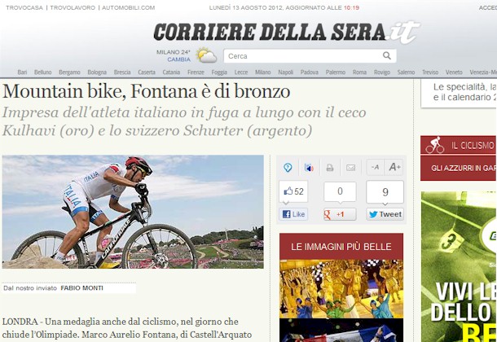Click the email article envelope icon

coord(350,168)
